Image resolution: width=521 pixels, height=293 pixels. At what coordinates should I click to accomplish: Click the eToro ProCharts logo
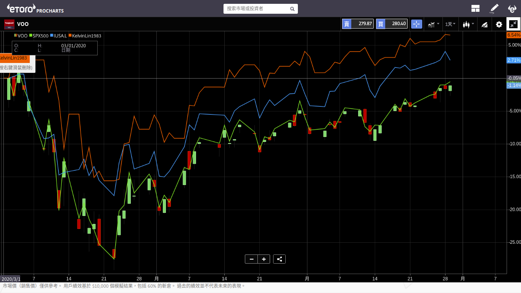coord(35,8)
